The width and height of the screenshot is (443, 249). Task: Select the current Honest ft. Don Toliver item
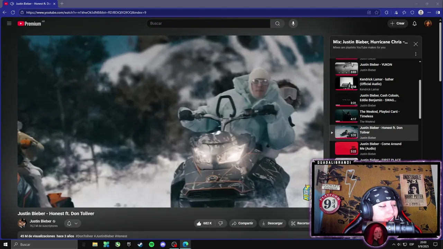[x=374, y=133]
